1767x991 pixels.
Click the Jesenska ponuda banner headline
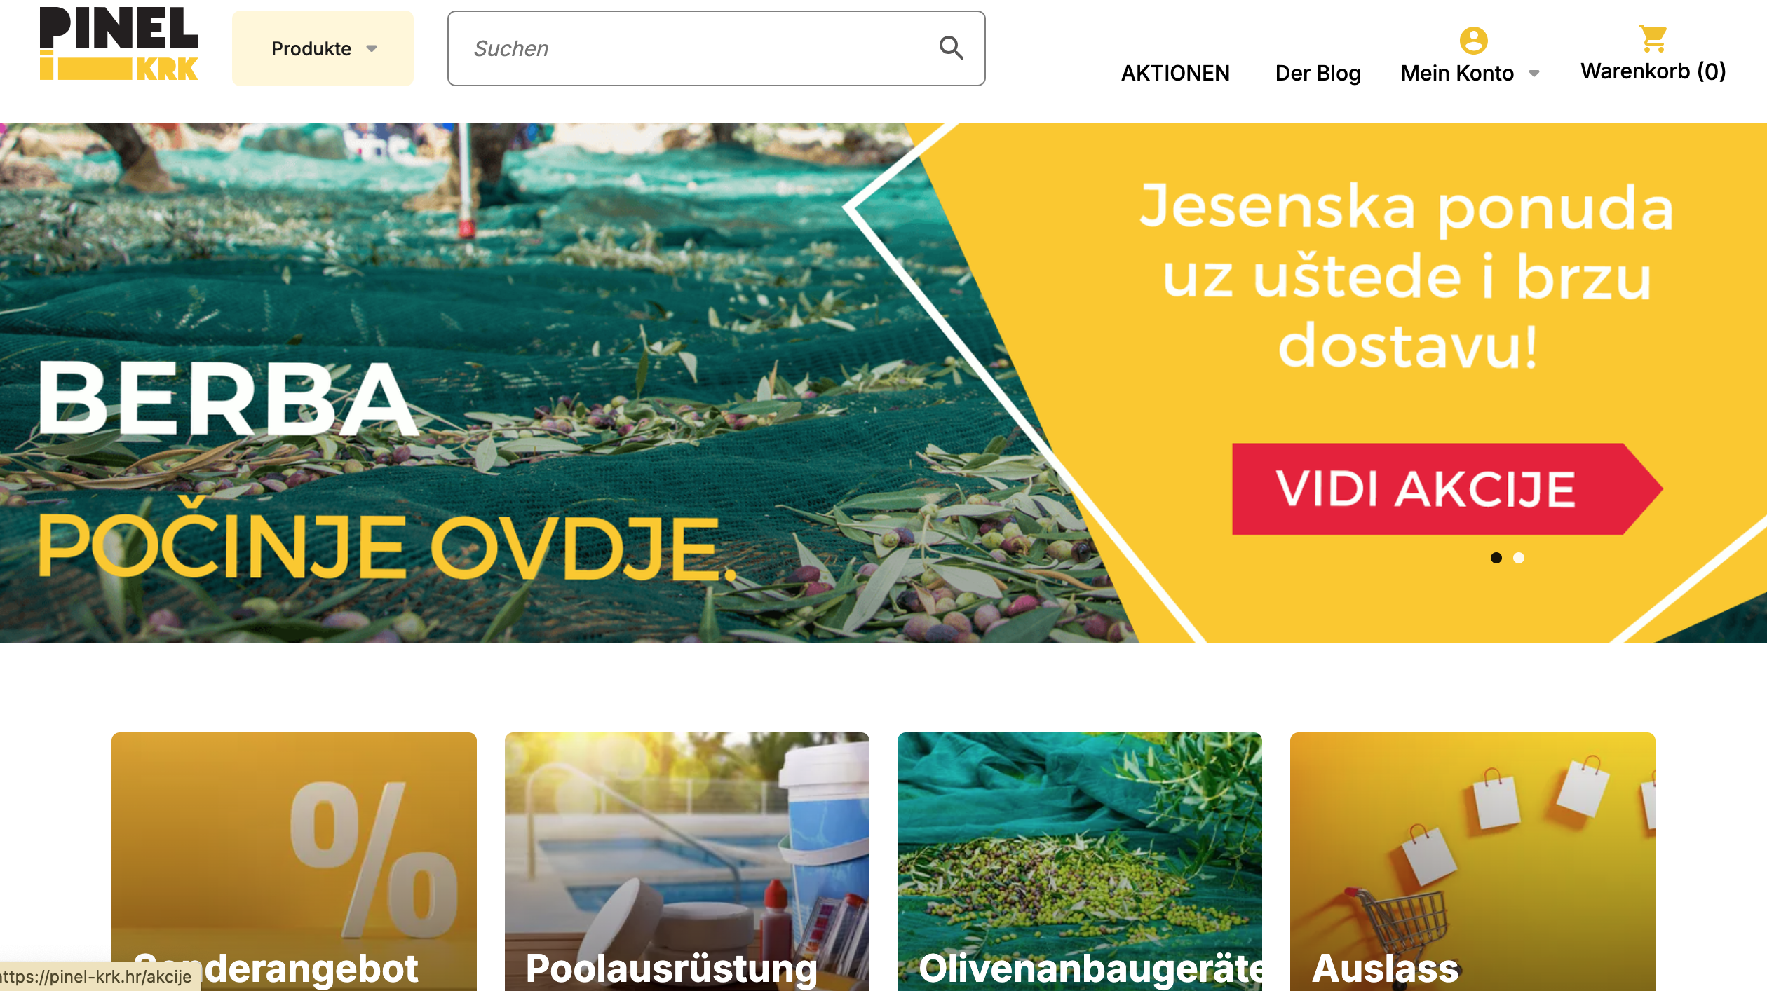click(1407, 275)
